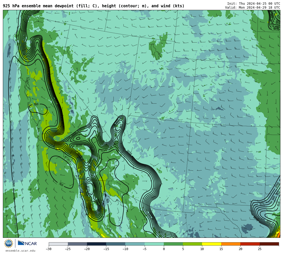The height and width of the screenshot is (254, 283).
Task: Click the −15 colorbar tick label
Action: click(x=106, y=249)
